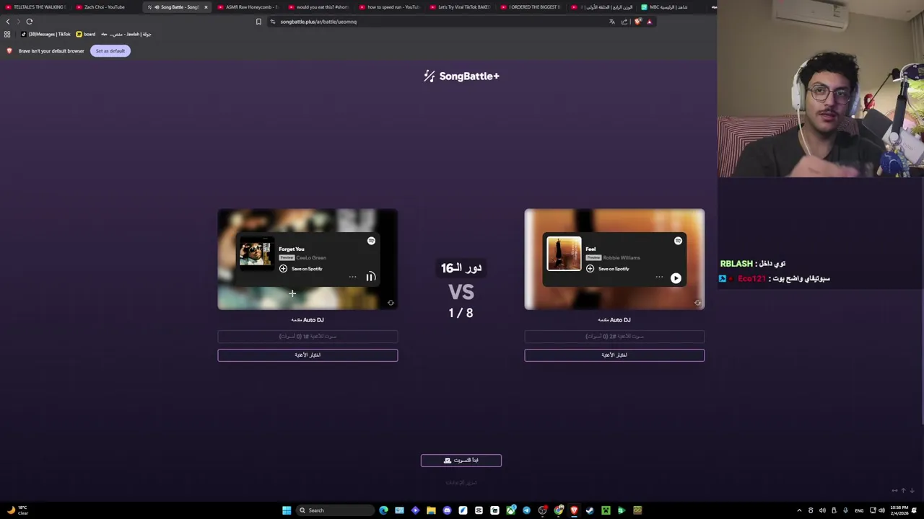Screen dimensions: 924x519
Task: Switch to ASMR Raw Honeycomb tab
Action: (247, 7)
